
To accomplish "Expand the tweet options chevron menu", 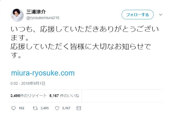I will point(160,15).
